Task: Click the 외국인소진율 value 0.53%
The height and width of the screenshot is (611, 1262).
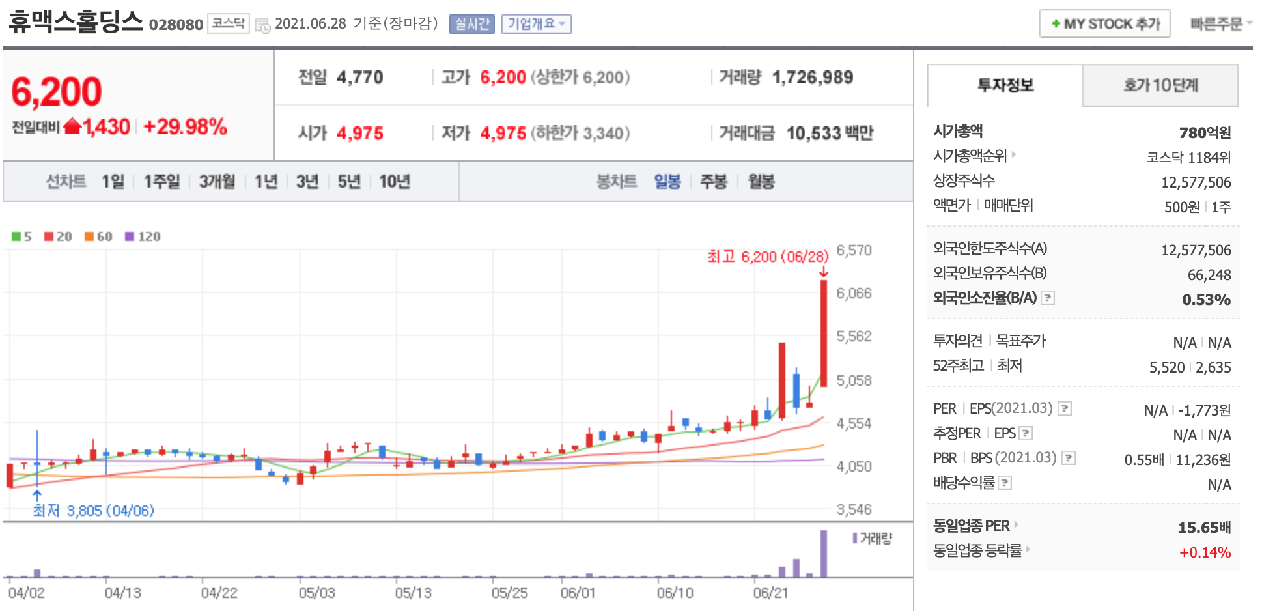Action: click(x=1207, y=300)
